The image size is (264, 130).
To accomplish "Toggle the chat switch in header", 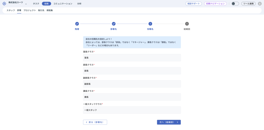I will [235, 4].
